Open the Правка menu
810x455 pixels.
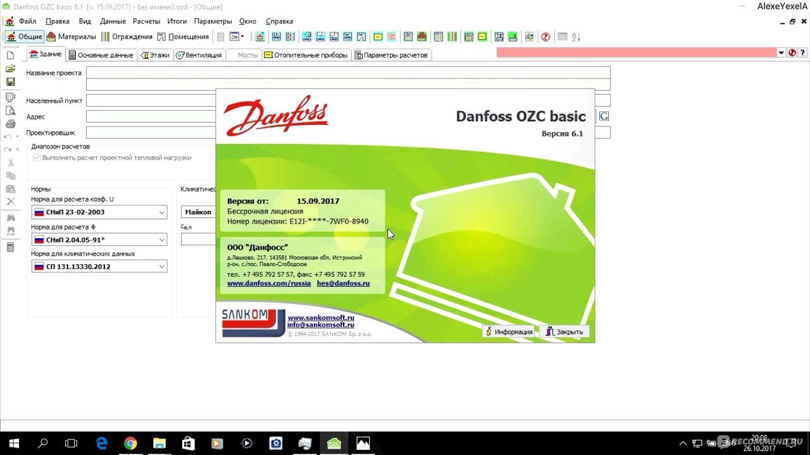[x=58, y=21]
